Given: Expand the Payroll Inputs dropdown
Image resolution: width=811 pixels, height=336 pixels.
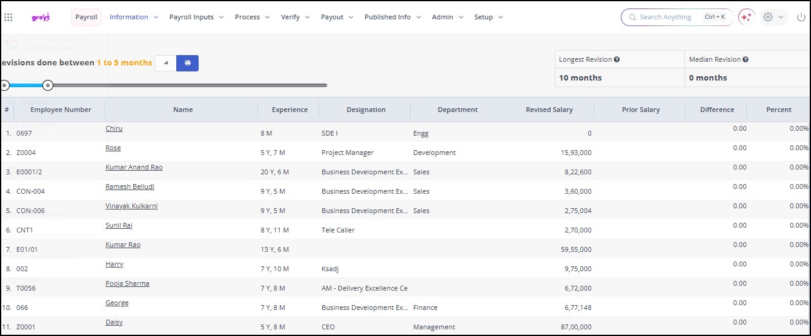Looking at the screenshot, I should (x=196, y=18).
